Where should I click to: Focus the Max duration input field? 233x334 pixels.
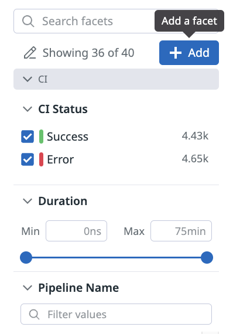pyautogui.click(x=181, y=231)
